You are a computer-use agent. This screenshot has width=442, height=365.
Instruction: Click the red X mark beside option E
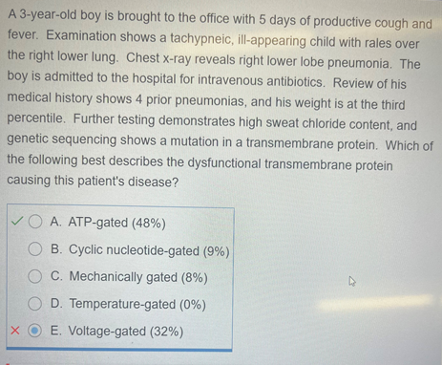tap(15, 331)
